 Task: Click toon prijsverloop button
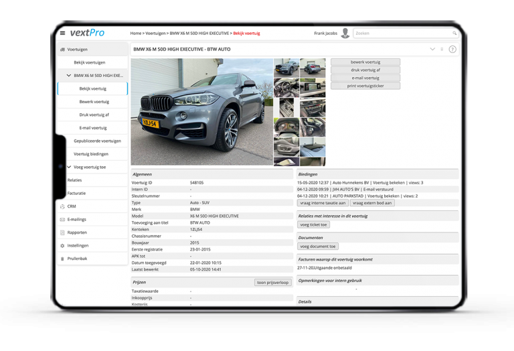coord(273,283)
